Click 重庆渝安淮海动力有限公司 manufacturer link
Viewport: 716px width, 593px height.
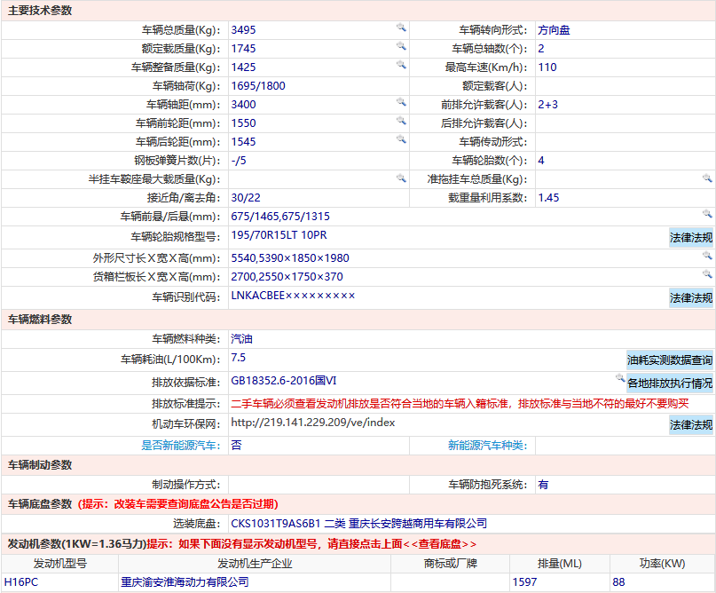coord(185,582)
